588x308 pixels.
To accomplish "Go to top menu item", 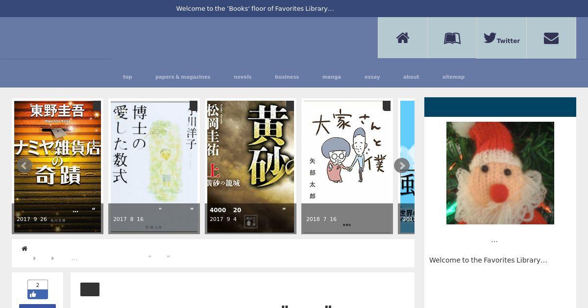I will (127, 77).
